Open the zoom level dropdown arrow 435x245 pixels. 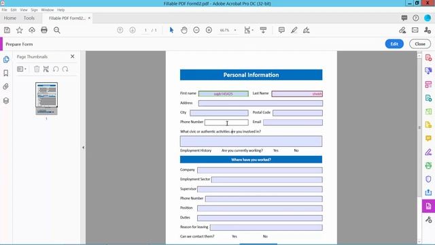pyautogui.click(x=235, y=30)
